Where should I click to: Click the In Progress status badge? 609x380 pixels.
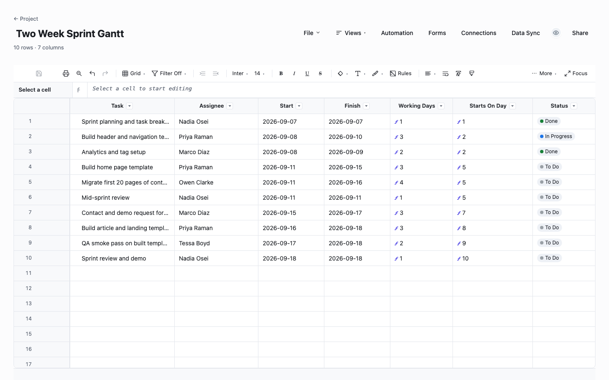click(x=556, y=136)
